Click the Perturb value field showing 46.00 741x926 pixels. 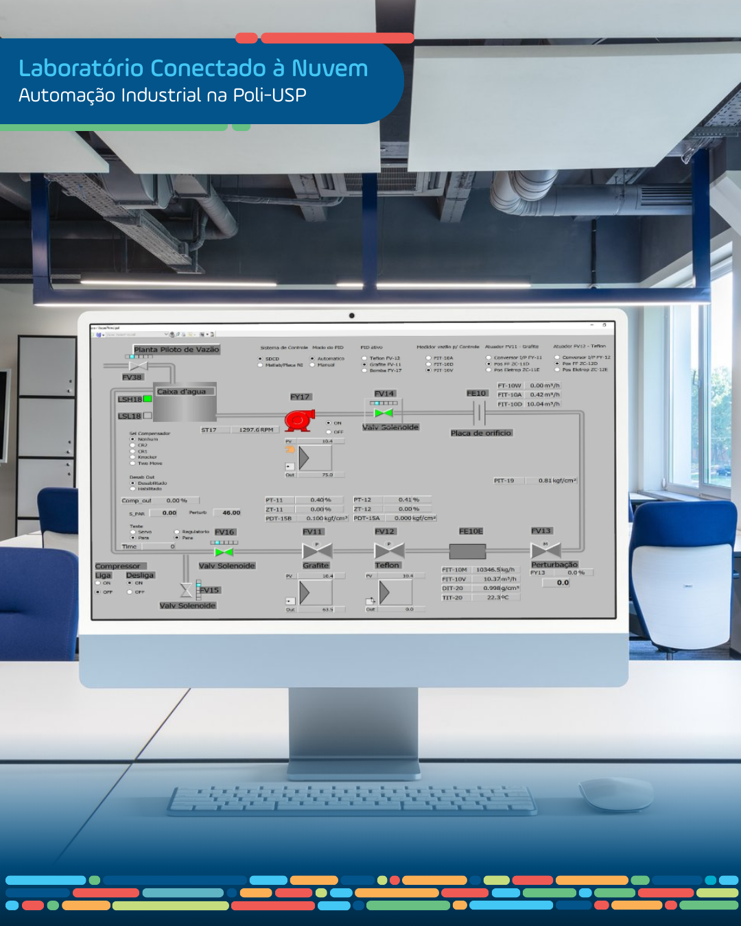[228, 512]
